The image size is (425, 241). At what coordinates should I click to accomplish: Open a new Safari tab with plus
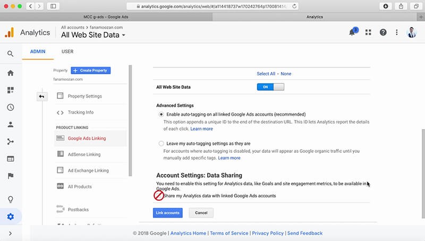[x=421, y=17]
